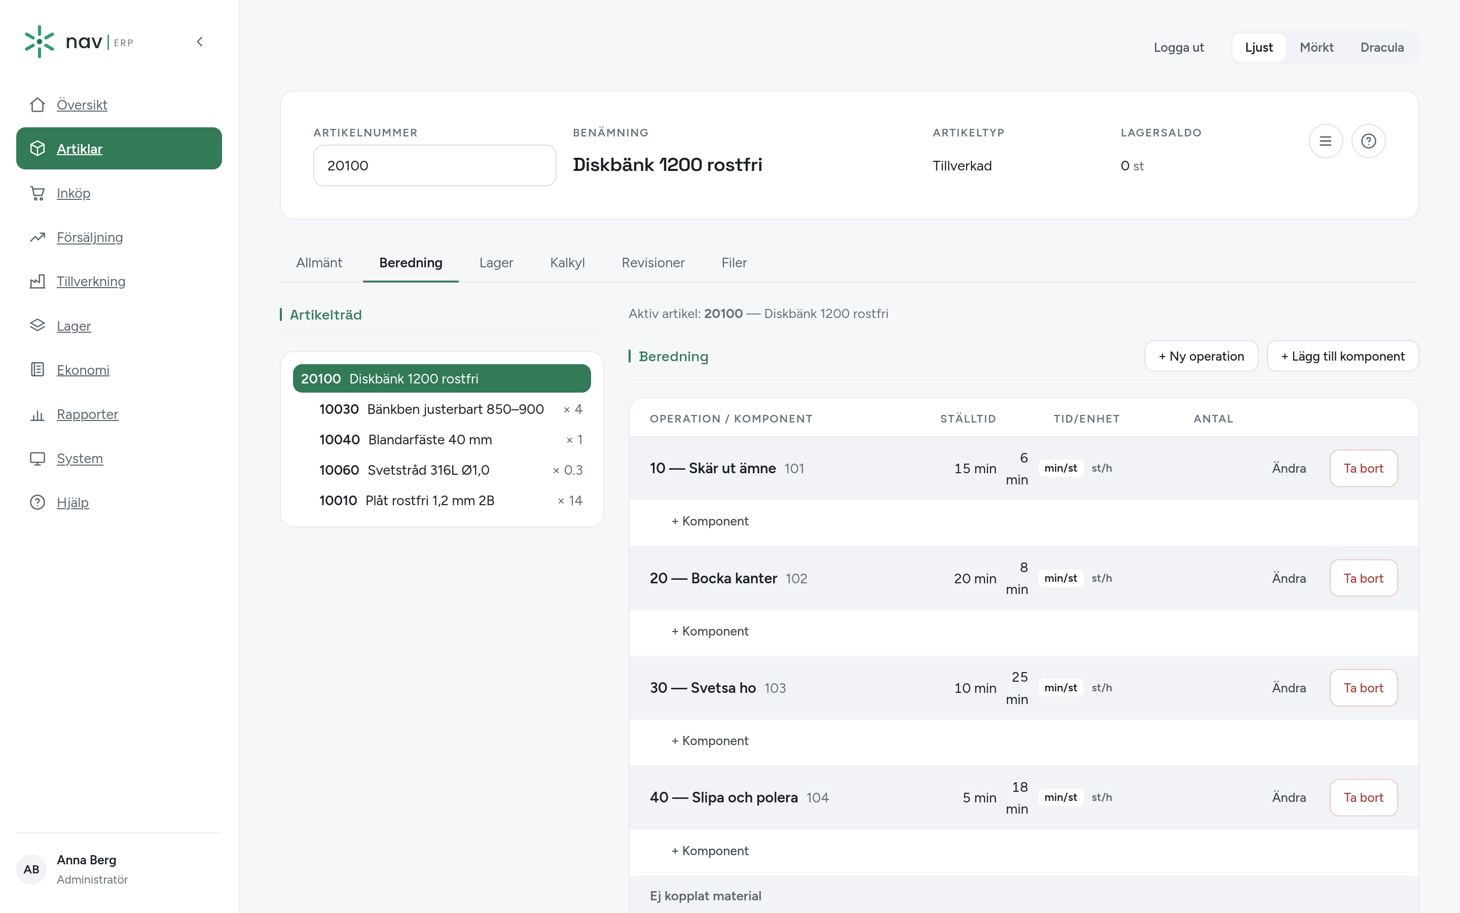Add Komponent under Slipa och polera
1460x913 pixels.
710,850
